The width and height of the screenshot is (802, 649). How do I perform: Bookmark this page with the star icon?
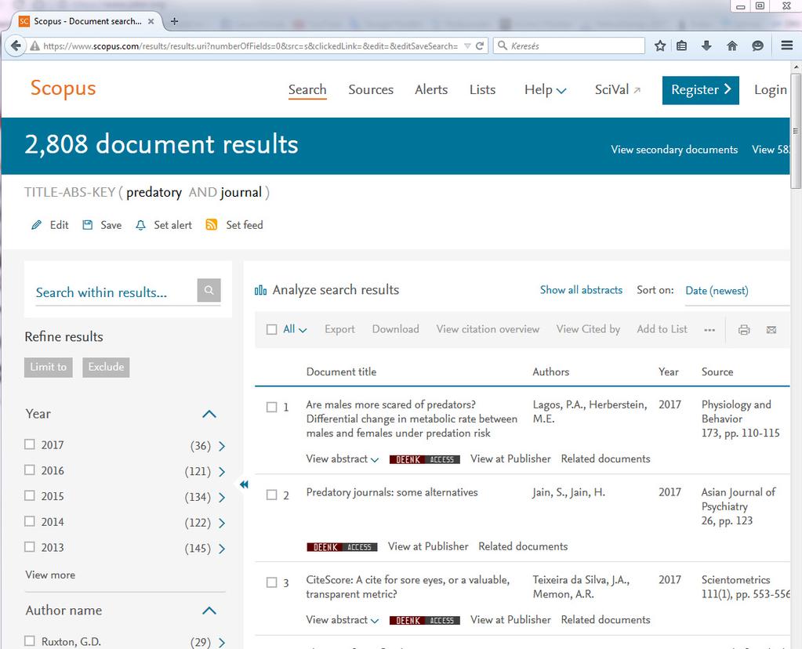tap(660, 46)
